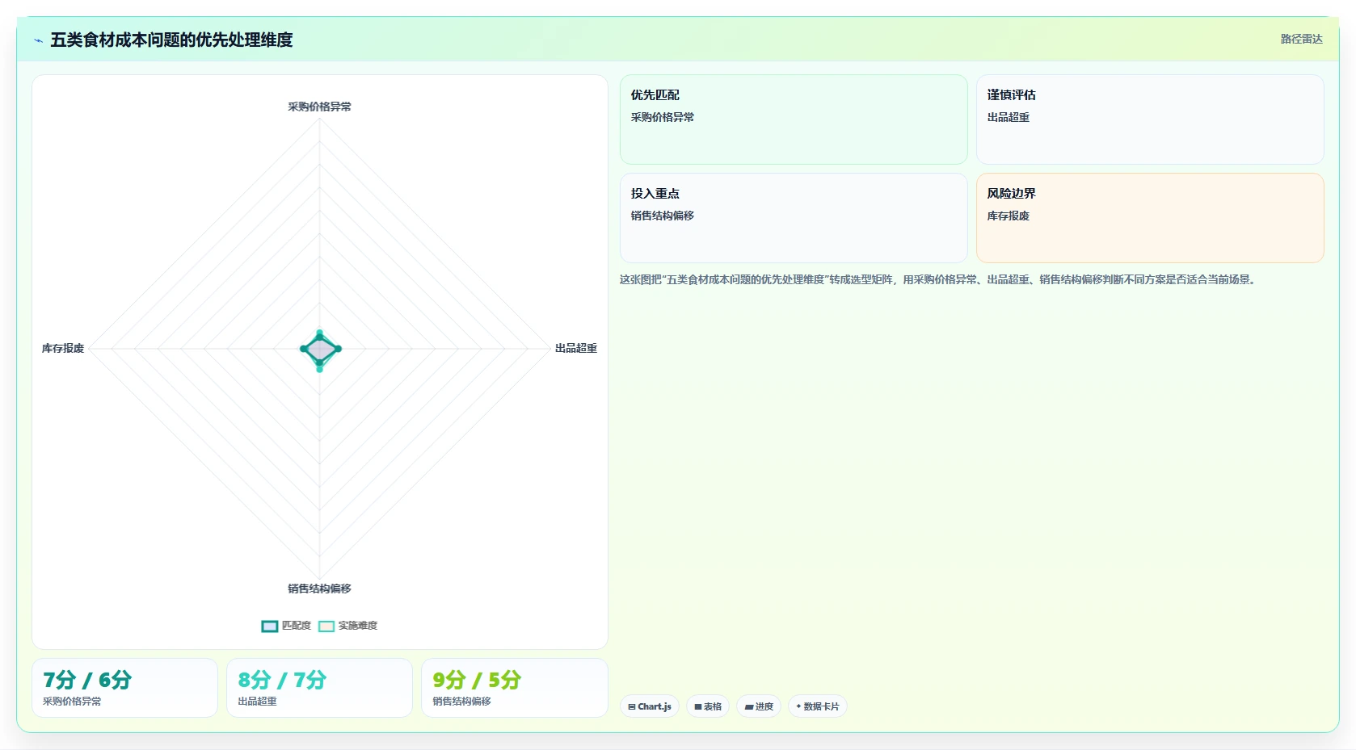Click the radar data polygon at center
Screen dimensions: 1356x750
pyautogui.click(x=320, y=350)
